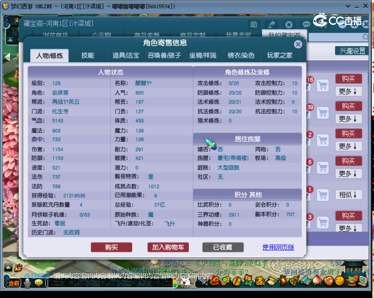Switch to the 人物/修炼 tab
This screenshot has height=298, width=374.
click(x=49, y=56)
